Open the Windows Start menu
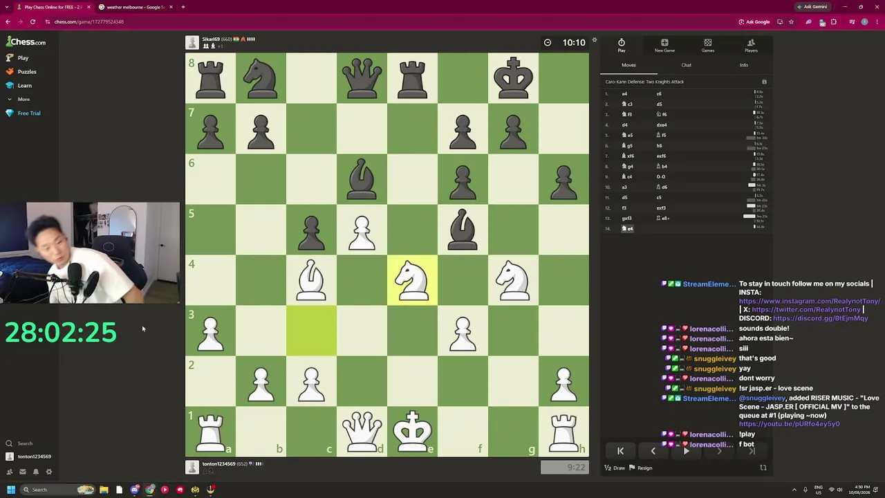The image size is (885, 498). (x=10, y=490)
